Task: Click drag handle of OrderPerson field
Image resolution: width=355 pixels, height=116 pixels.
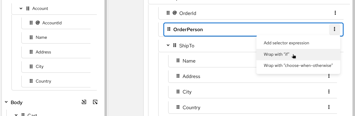Action: coord(169,29)
